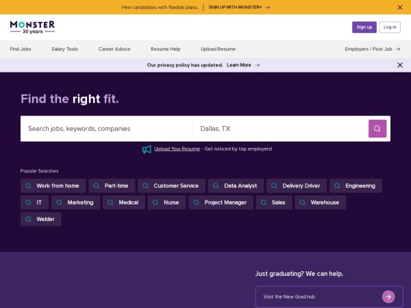The image size is (411, 308).
Task: Click the Sign up button
Action: (x=364, y=27)
